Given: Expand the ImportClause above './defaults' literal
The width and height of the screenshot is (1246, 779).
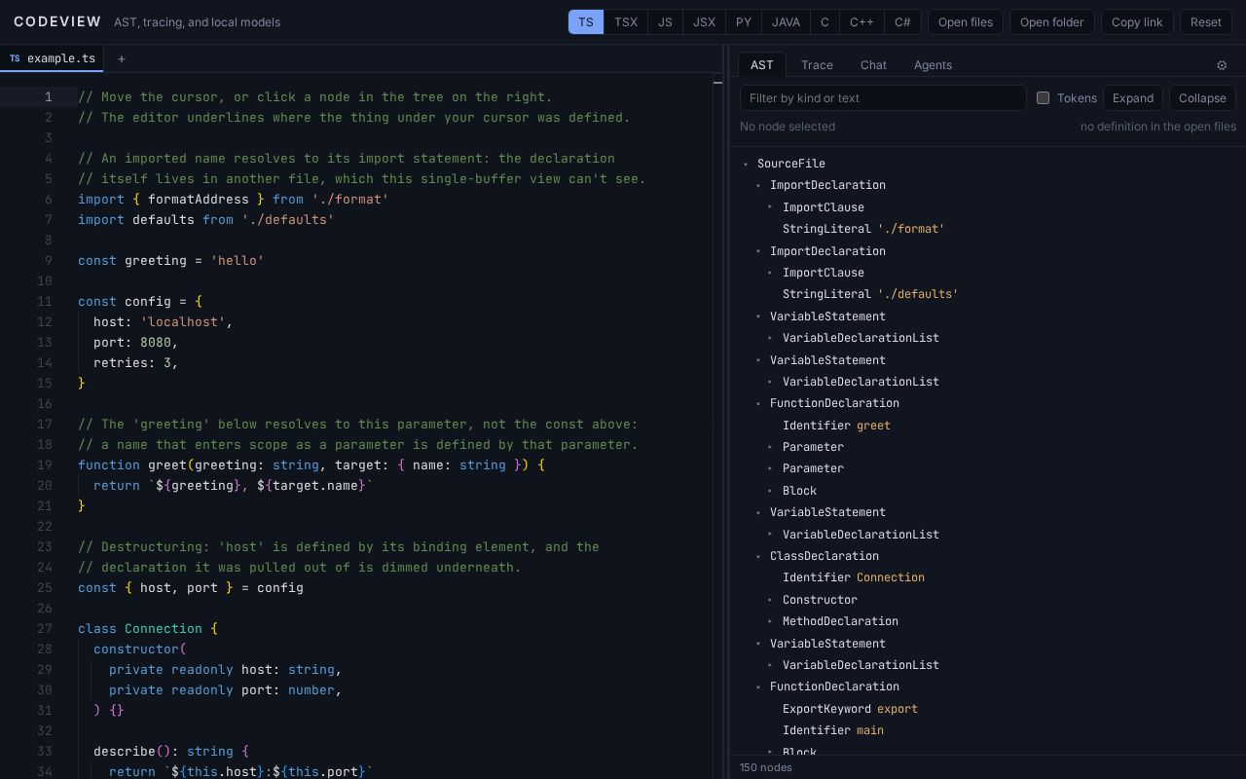Looking at the screenshot, I should pyautogui.click(x=771, y=273).
